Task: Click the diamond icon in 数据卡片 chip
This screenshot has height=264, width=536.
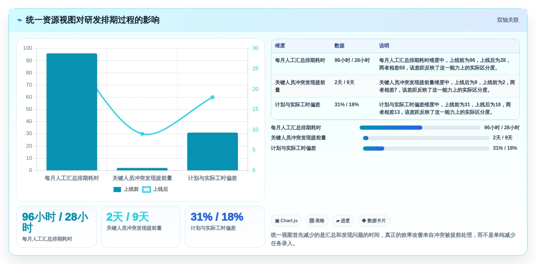Action: (364, 220)
